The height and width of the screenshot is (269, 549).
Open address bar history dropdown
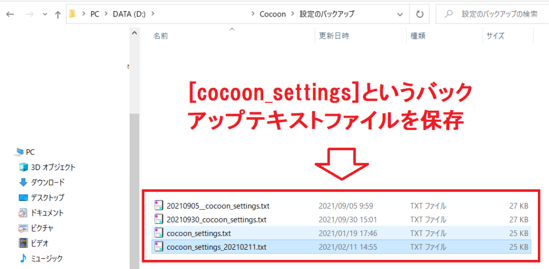(x=400, y=14)
